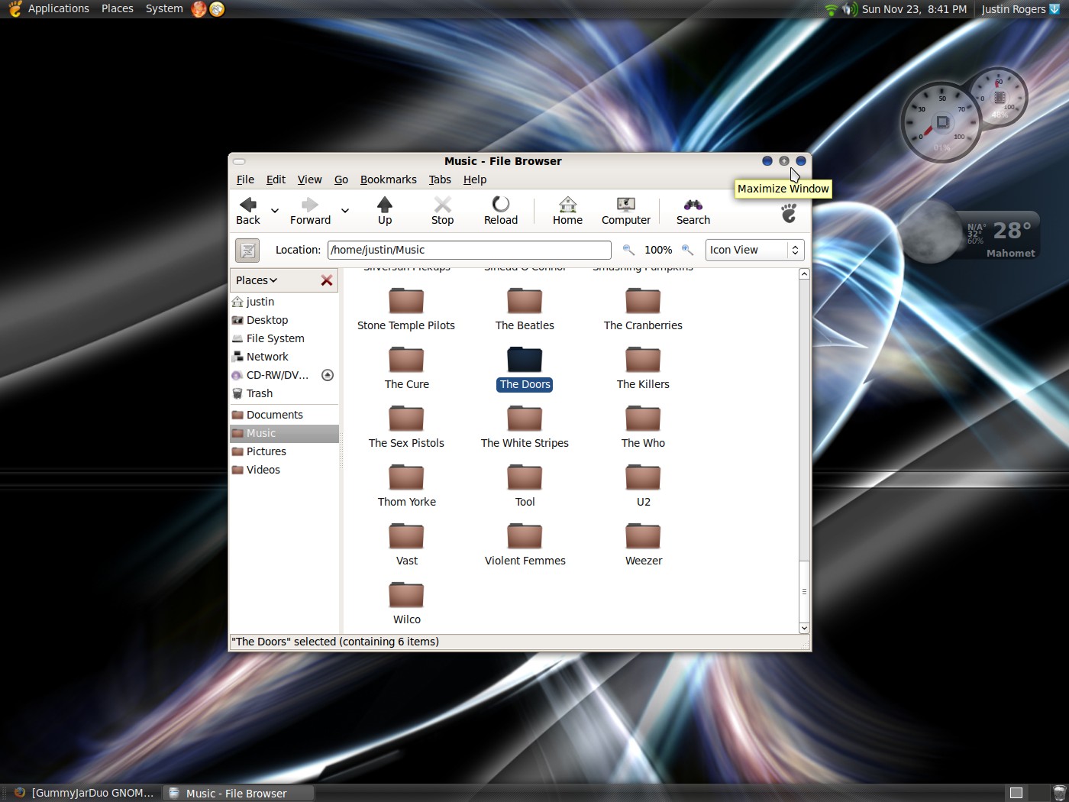
Task: Open Forward history dropdown arrow
Action: coord(345,211)
